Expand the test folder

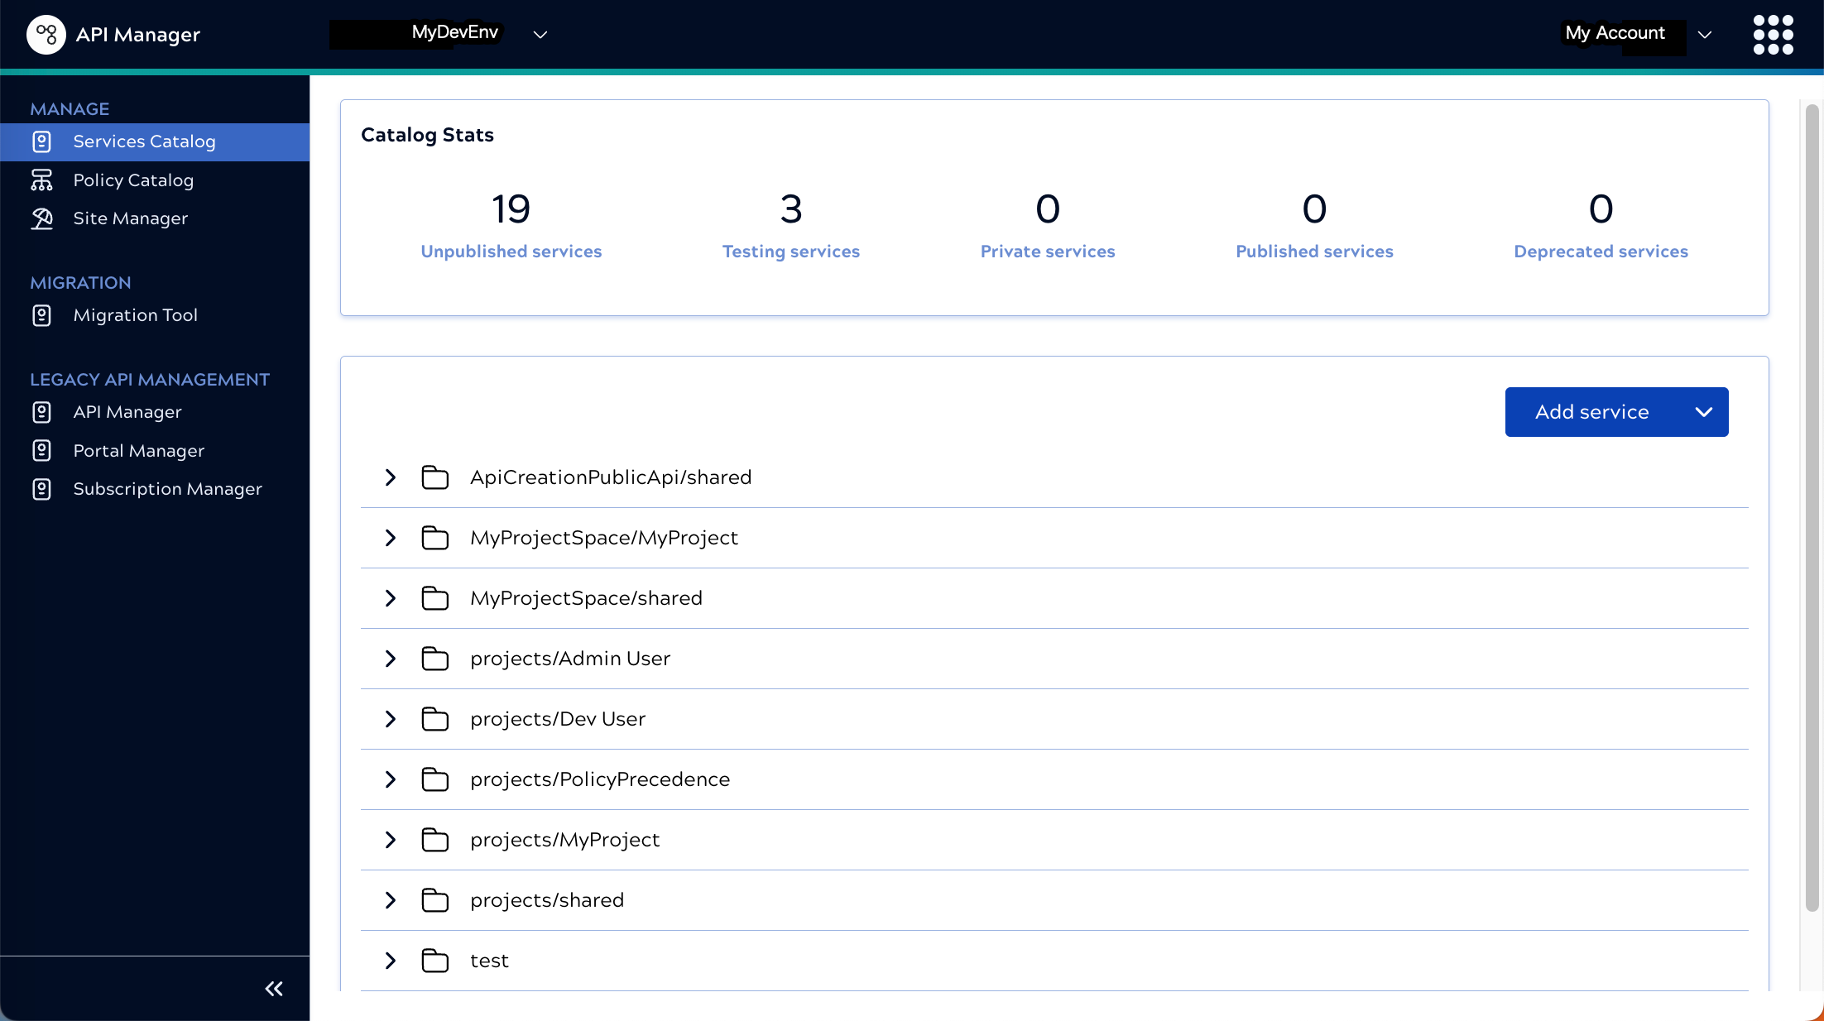[391, 961]
